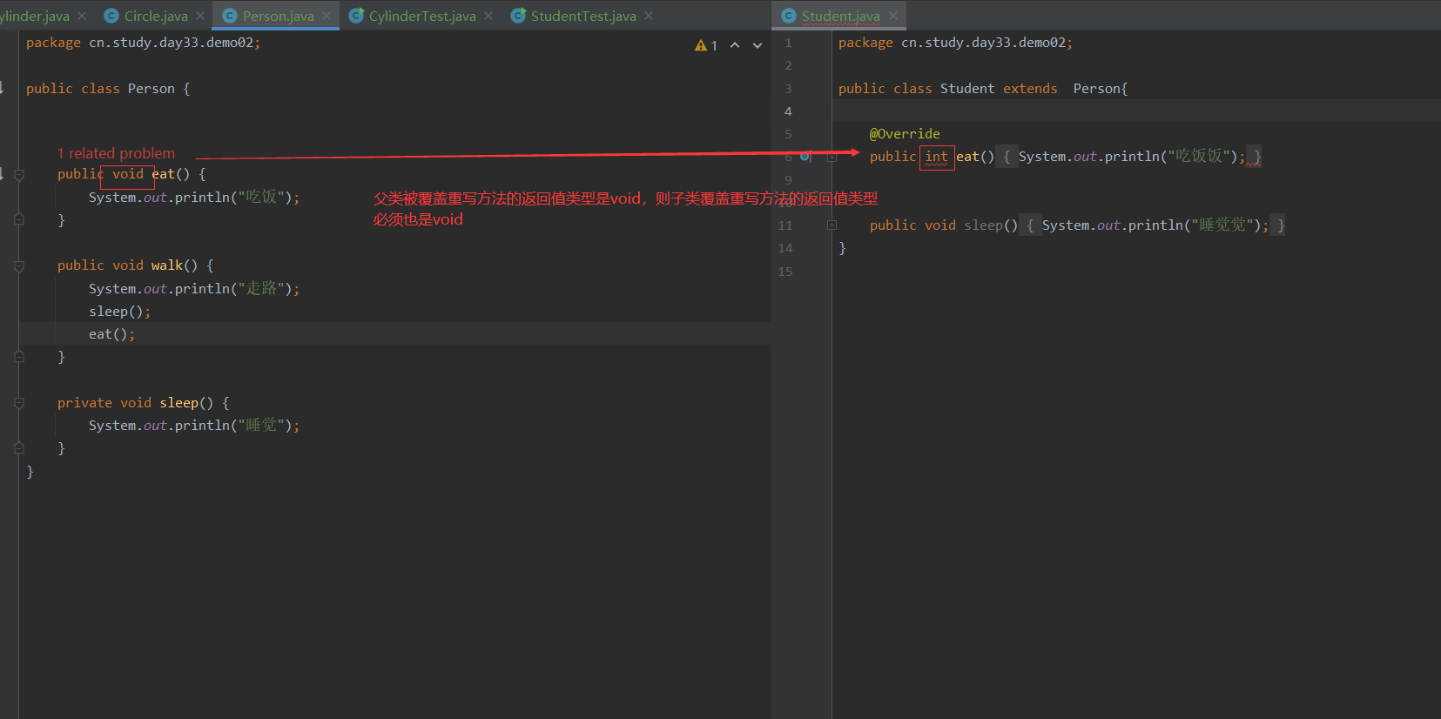This screenshot has height=719, width=1441.
Task: Click line number 5 in Student.java gutter
Action: coord(788,134)
